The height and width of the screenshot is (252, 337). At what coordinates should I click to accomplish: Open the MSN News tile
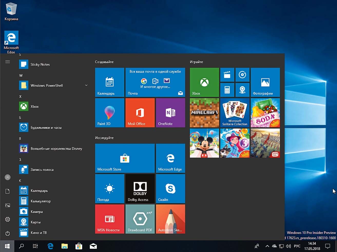(110, 219)
